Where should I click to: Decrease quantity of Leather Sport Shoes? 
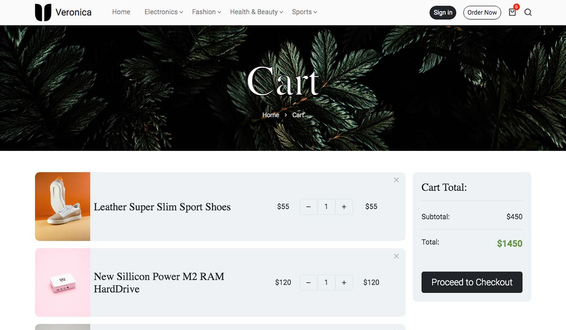click(x=308, y=206)
